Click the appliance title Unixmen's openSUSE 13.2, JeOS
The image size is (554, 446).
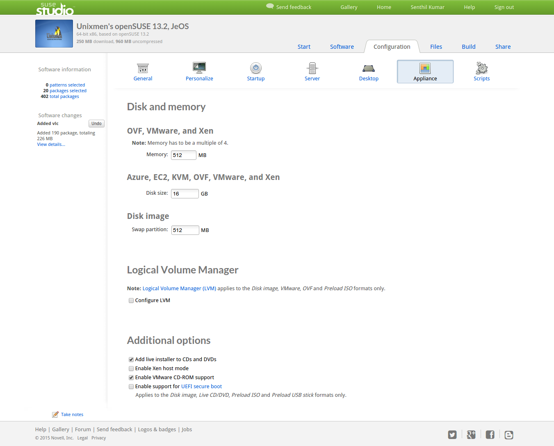pos(132,26)
